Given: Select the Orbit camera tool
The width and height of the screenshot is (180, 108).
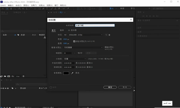Looking at the screenshot, I should point(19,9).
